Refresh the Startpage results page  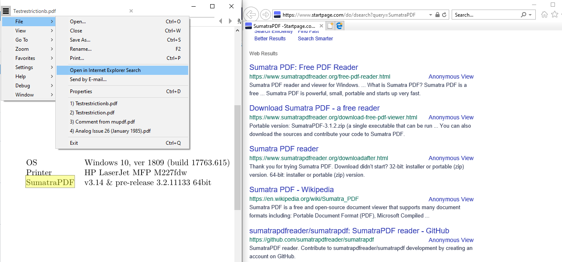(x=444, y=14)
